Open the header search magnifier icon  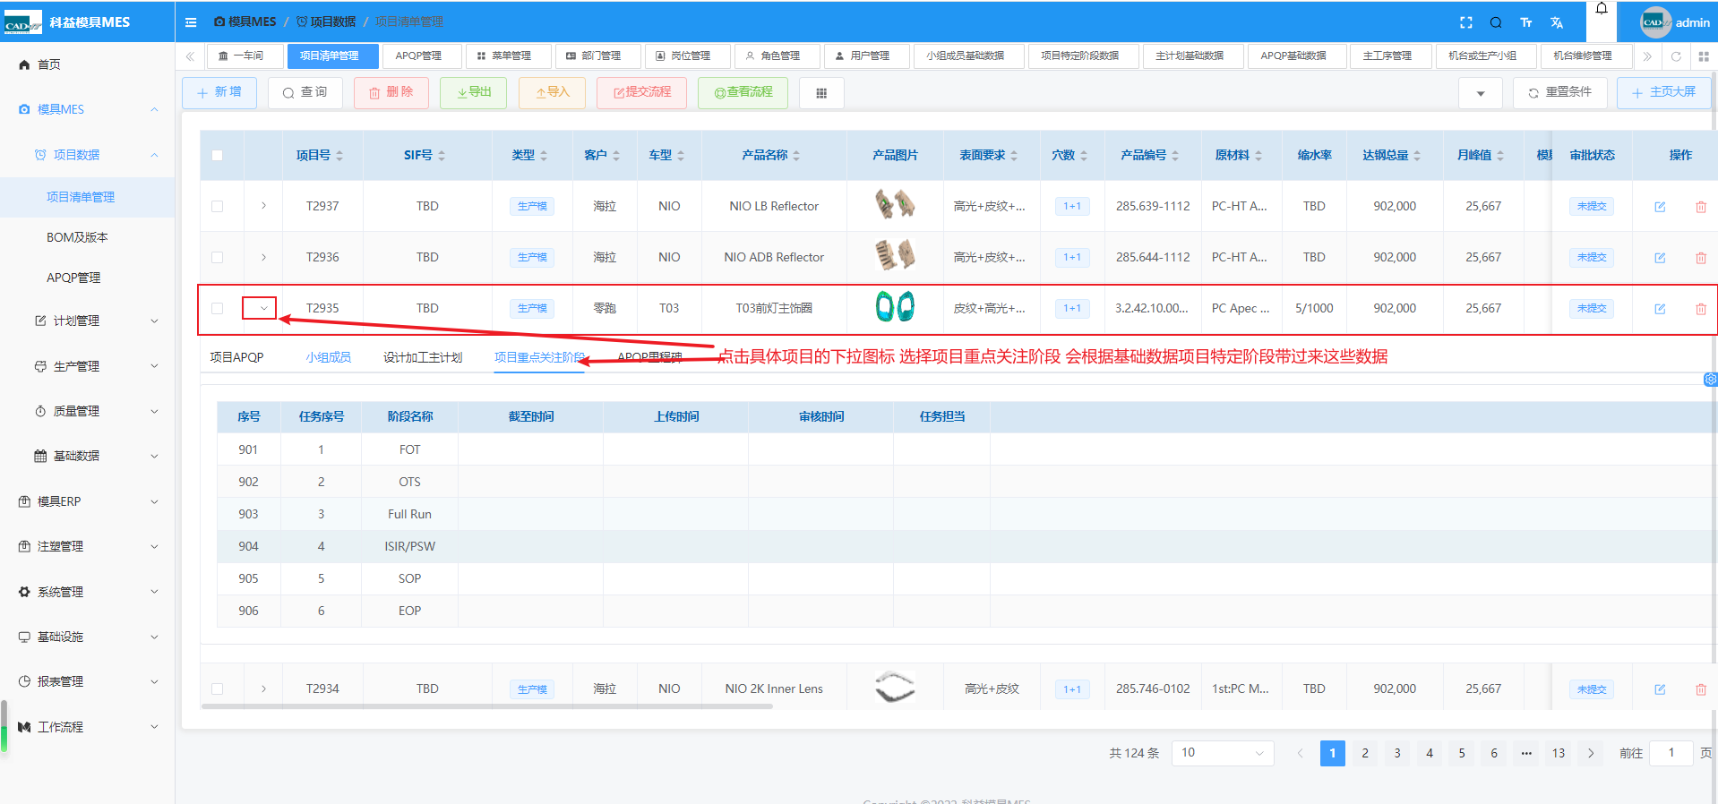point(1496,22)
